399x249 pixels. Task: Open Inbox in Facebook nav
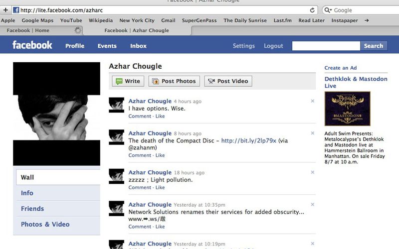tap(139, 46)
